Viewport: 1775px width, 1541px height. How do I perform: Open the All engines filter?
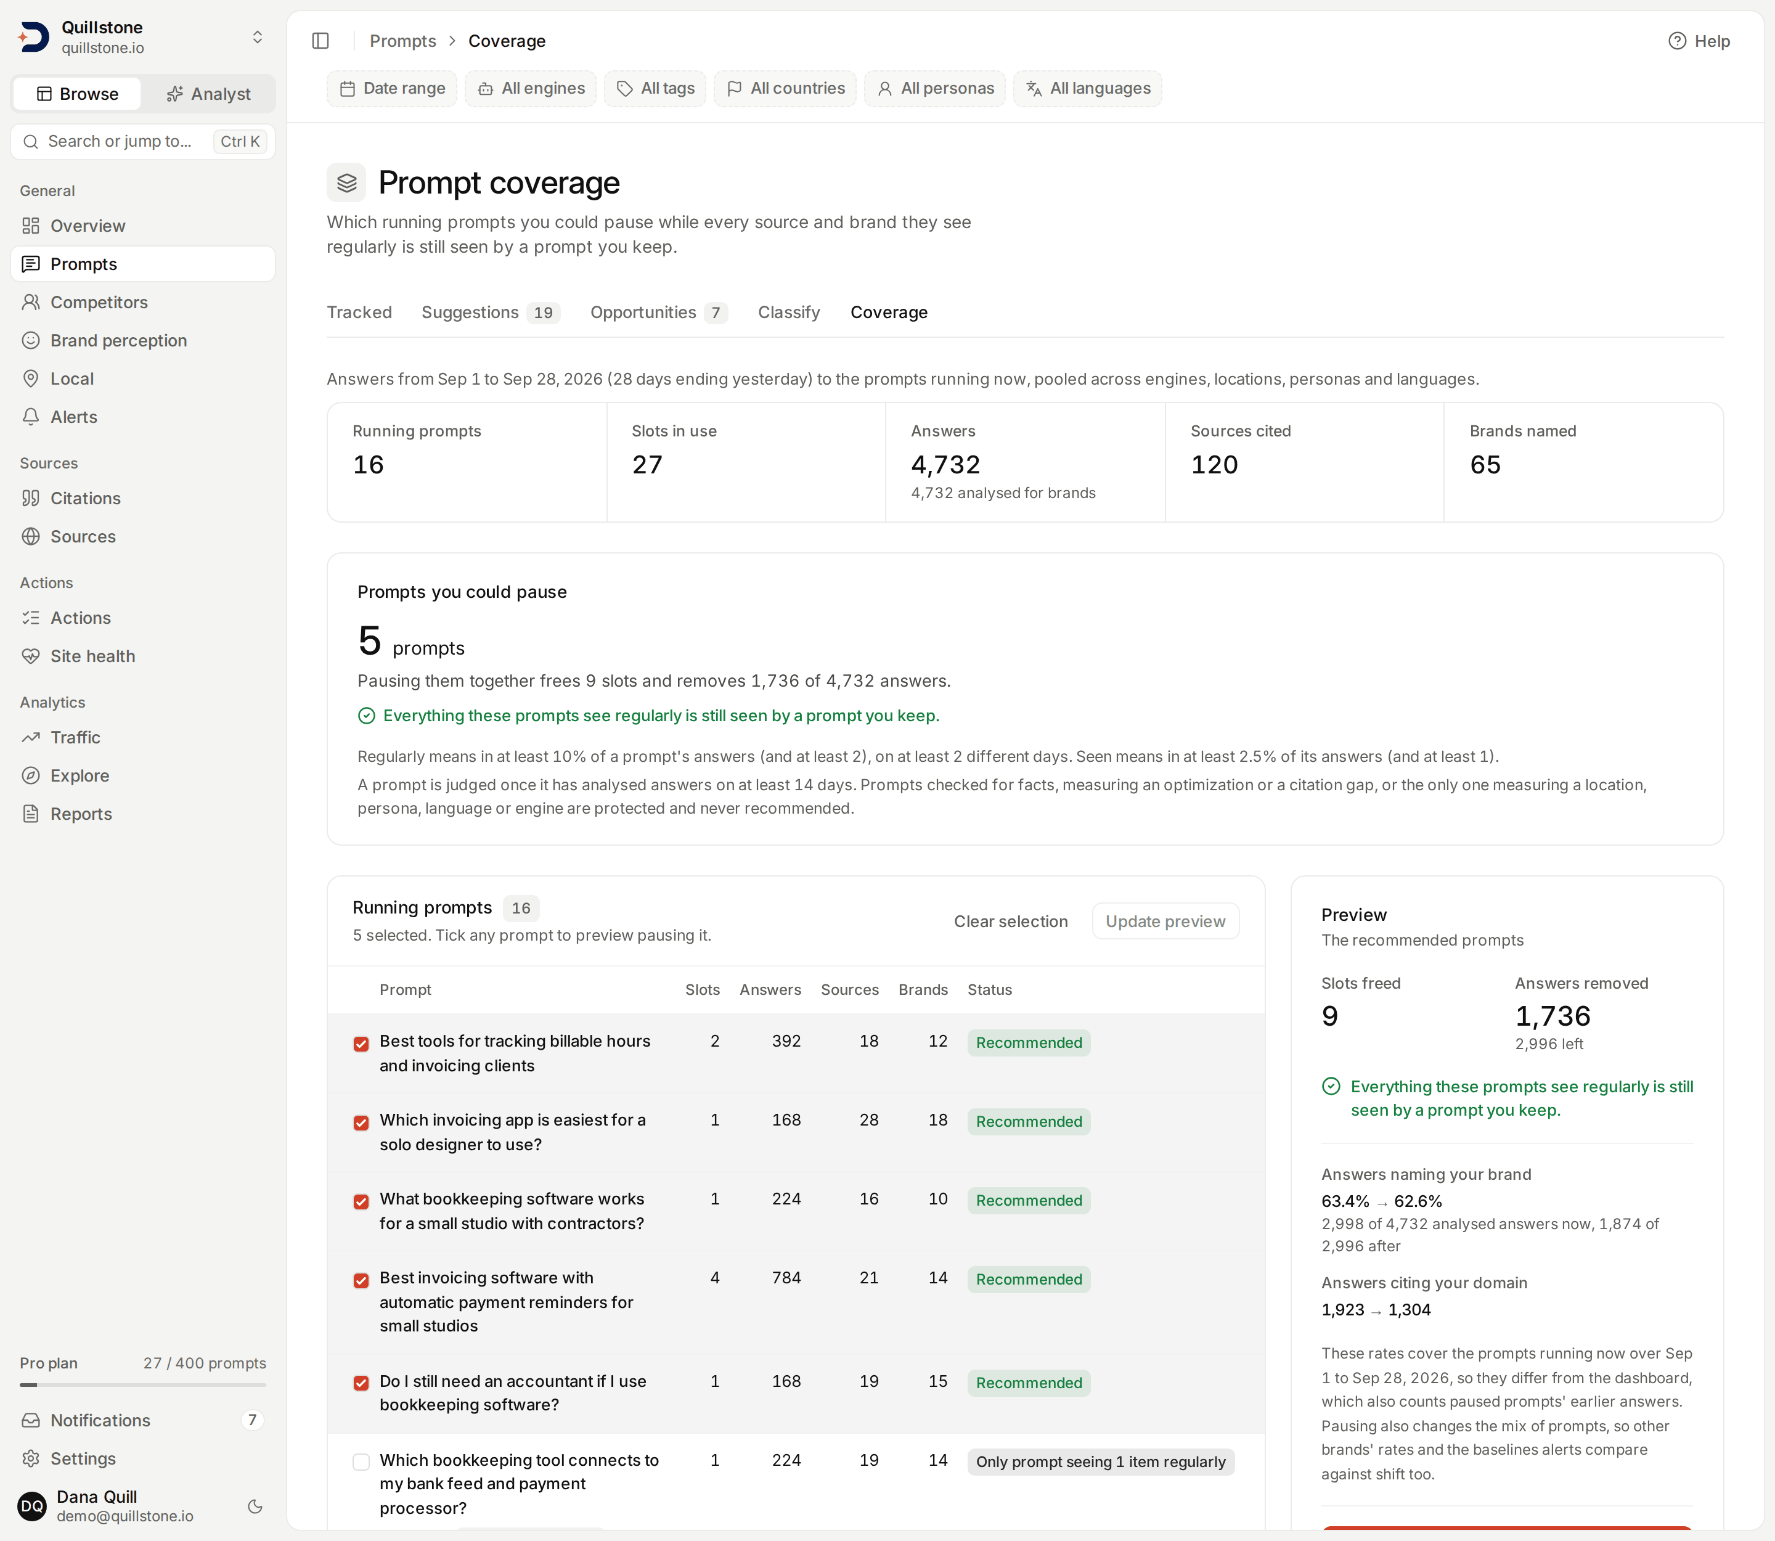click(x=531, y=89)
